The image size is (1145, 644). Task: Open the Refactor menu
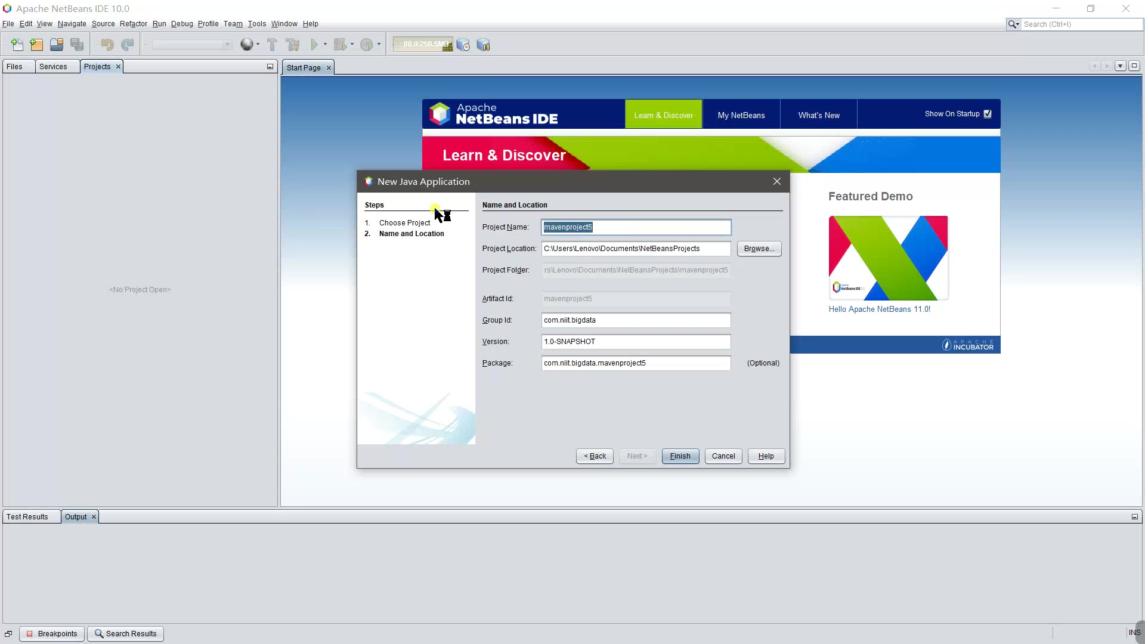133,24
